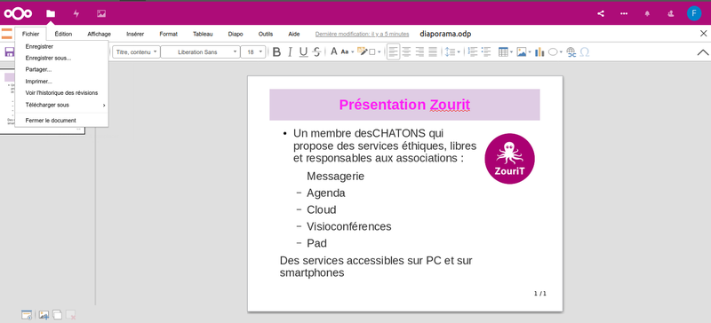Screen dimensions: 711x323
Task: Add a new slide at bottom
Action: tap(44, 315)
